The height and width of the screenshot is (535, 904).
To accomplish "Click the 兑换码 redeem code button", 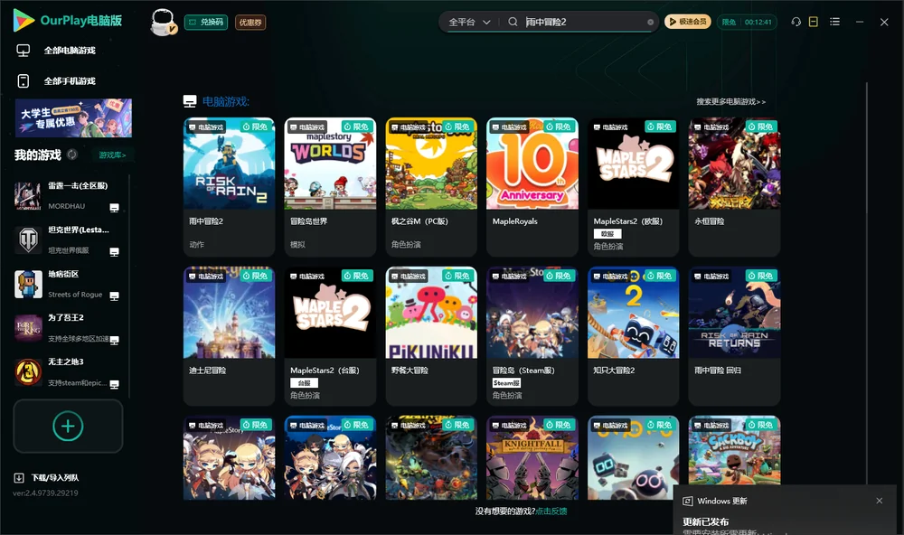I will click(206, 23).
